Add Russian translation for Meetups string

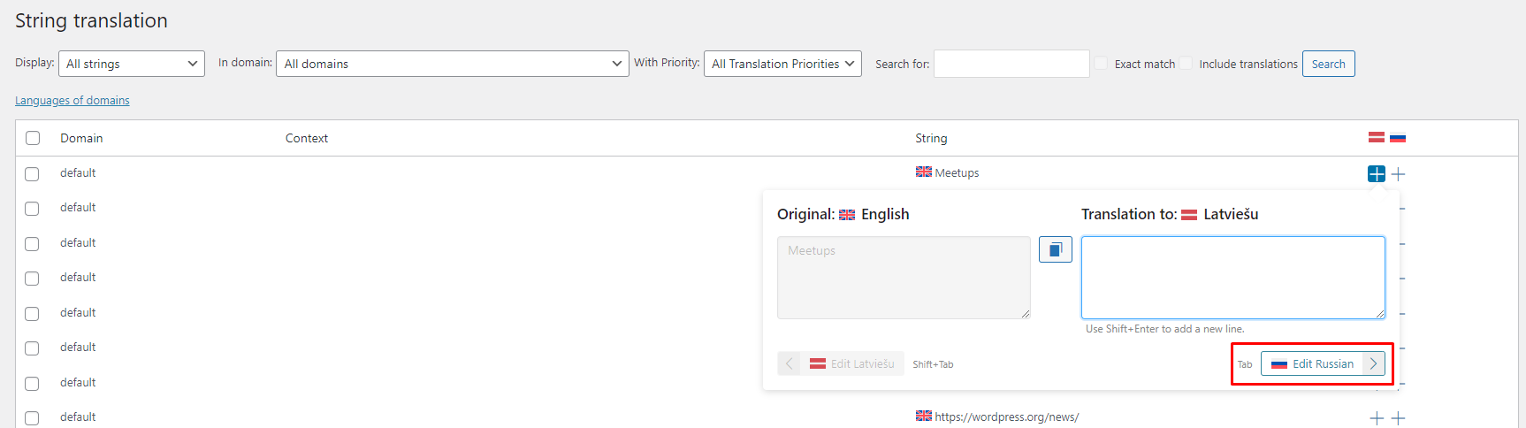pyautogui.click(x=1398, y=174)
